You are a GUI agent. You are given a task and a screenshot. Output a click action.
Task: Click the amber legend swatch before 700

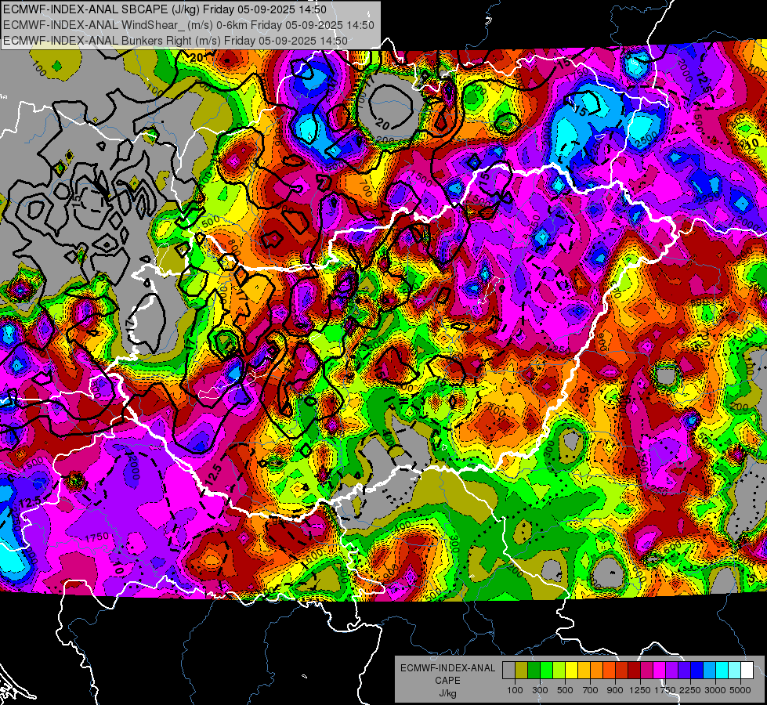pos(584,670)
